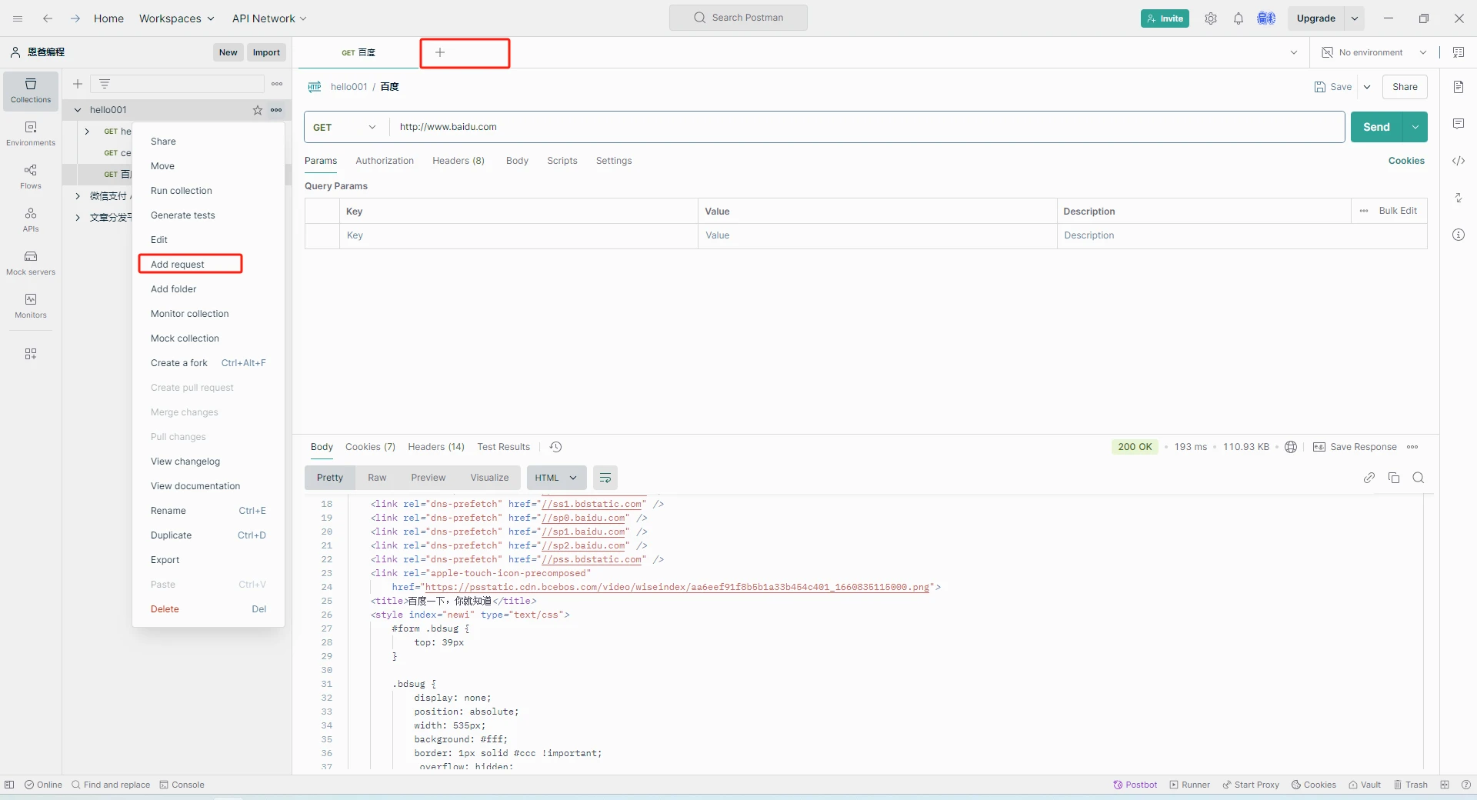Screen dimensions: 1477x800
Task: Choose Delete from the context menu
Action: point(165,609)
